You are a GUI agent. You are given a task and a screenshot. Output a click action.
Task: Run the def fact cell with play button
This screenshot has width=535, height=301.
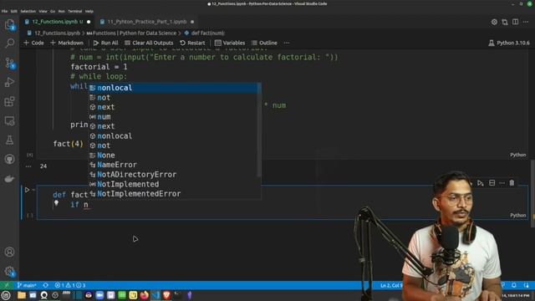coord(27,190)
